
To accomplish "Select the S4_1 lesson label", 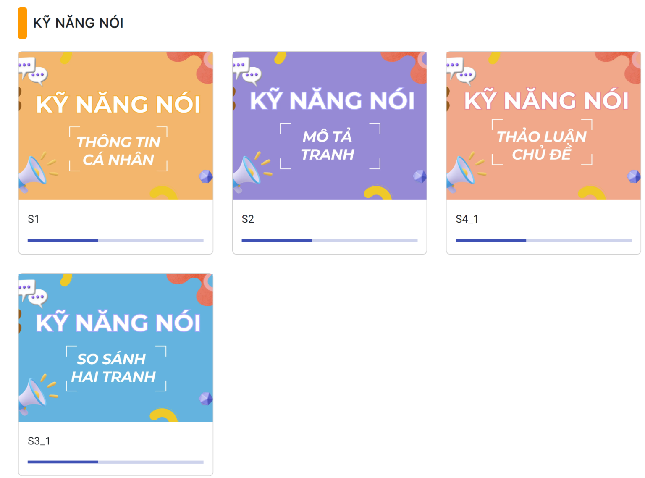I will coord(467,219).
